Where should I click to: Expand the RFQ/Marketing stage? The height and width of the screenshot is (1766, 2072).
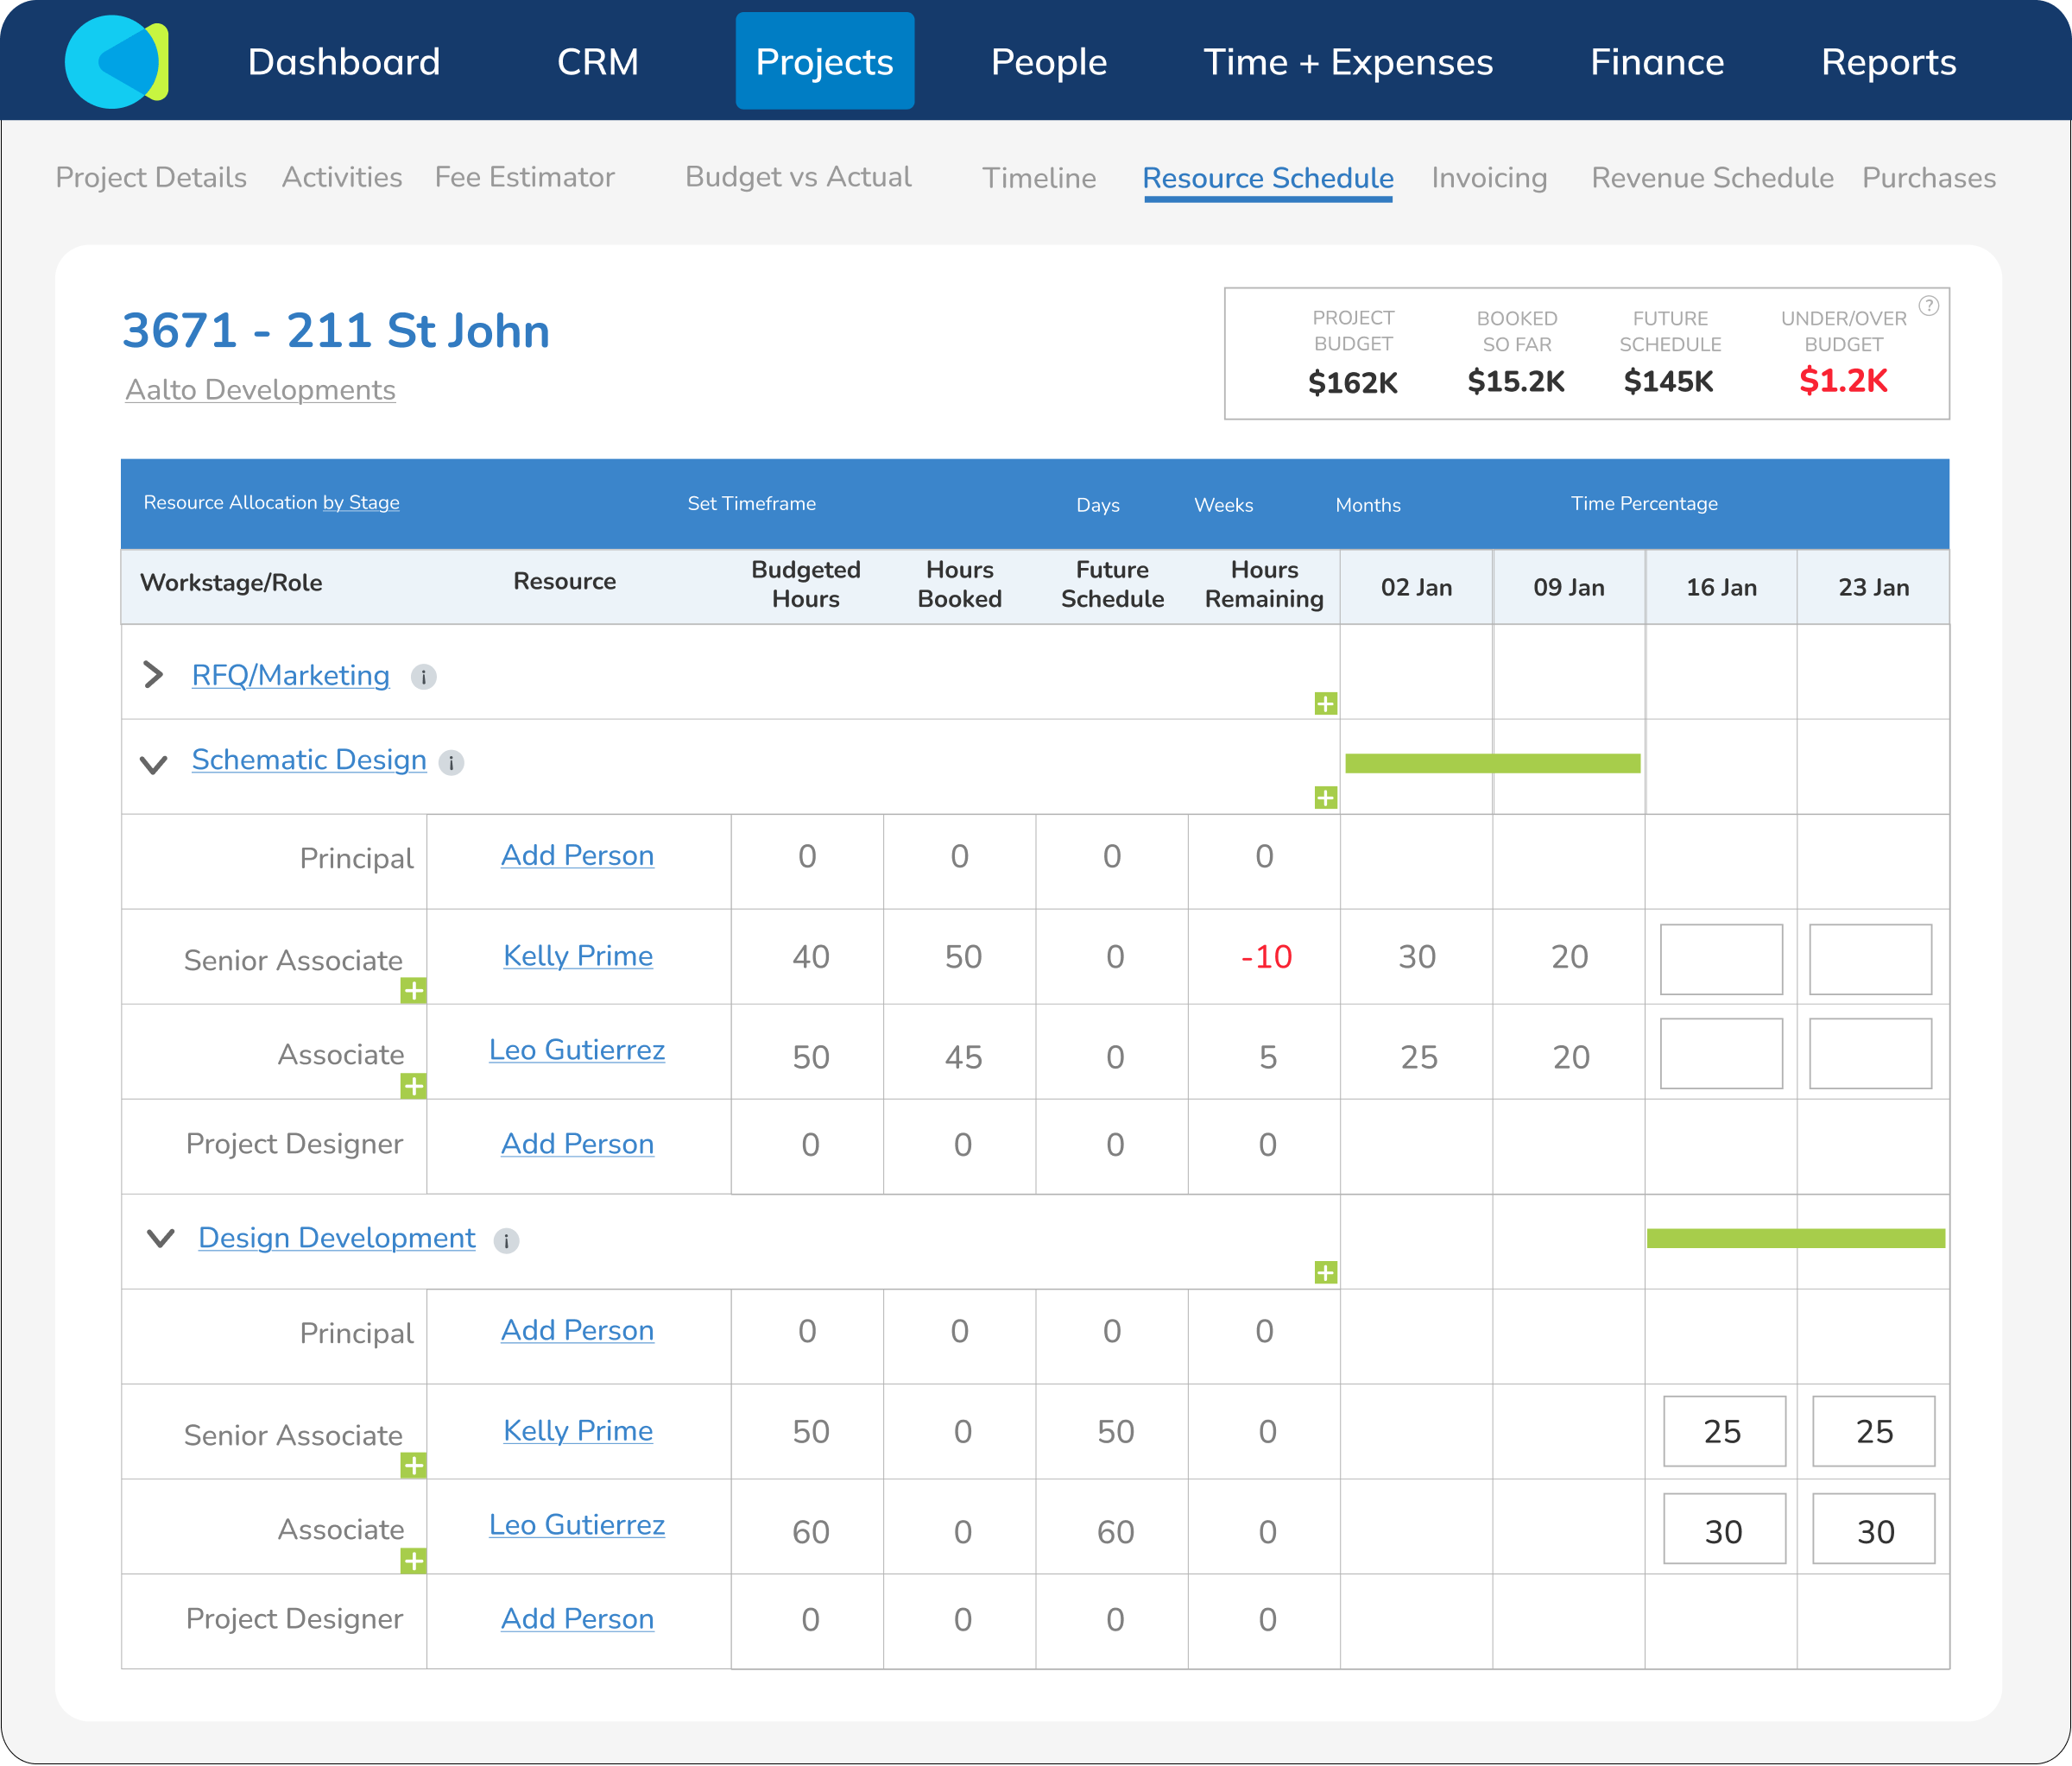click(153, 675)
